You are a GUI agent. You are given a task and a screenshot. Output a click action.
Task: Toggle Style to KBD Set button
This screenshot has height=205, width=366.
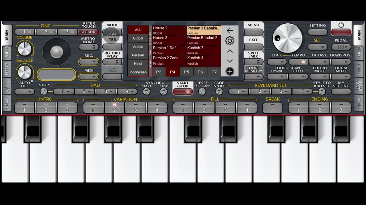tap(322, 91)
